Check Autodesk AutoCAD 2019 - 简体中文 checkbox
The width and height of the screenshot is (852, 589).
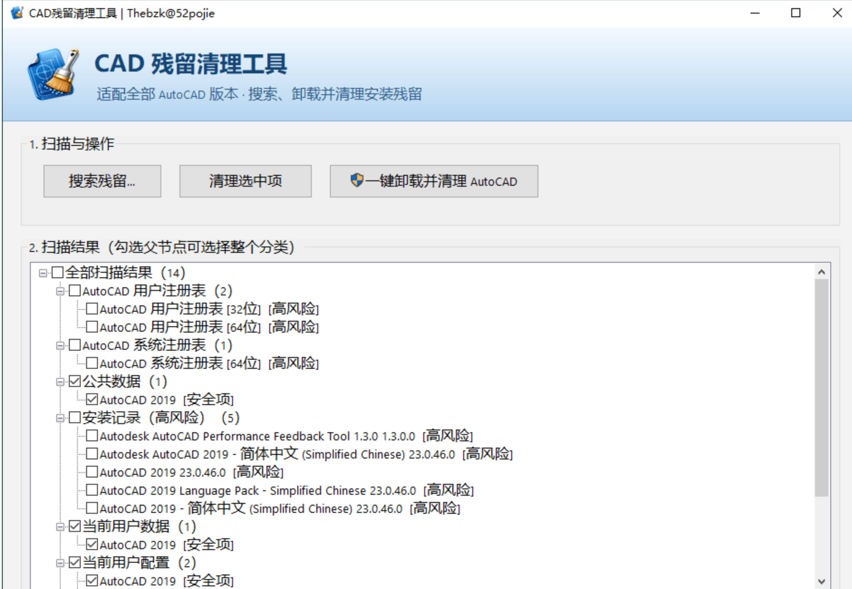click(x=92, y=454)
